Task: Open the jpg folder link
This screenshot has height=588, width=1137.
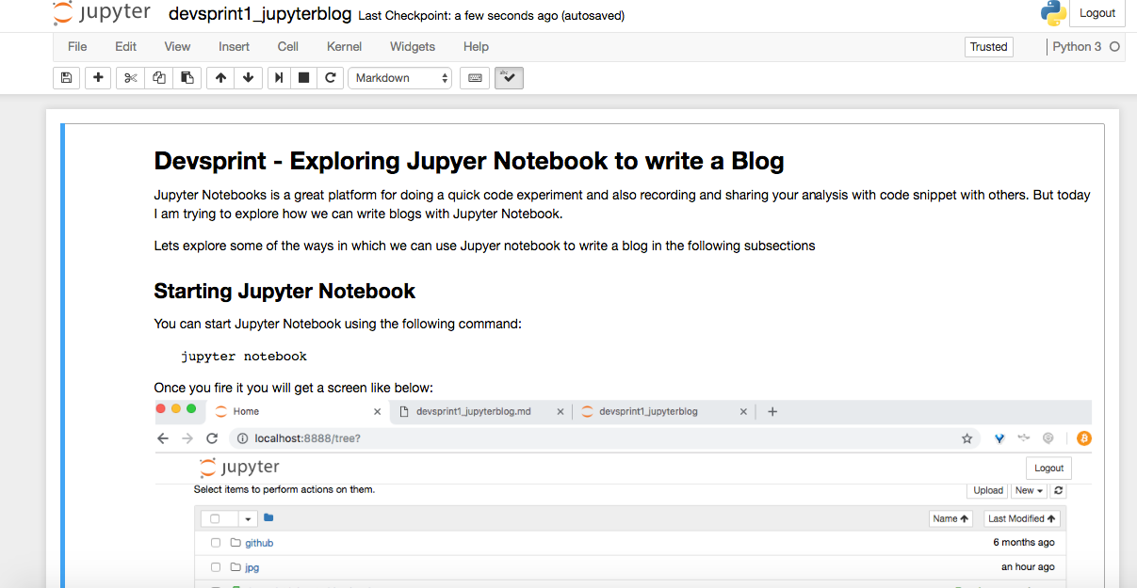Action: click(x=252, y=567)
